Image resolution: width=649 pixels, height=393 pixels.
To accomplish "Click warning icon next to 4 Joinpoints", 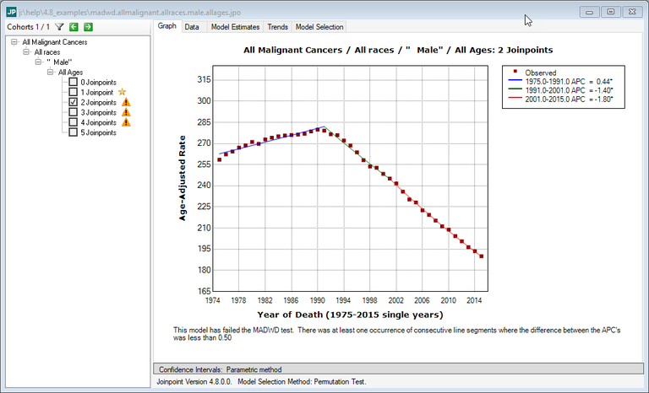I will point(126,122).
